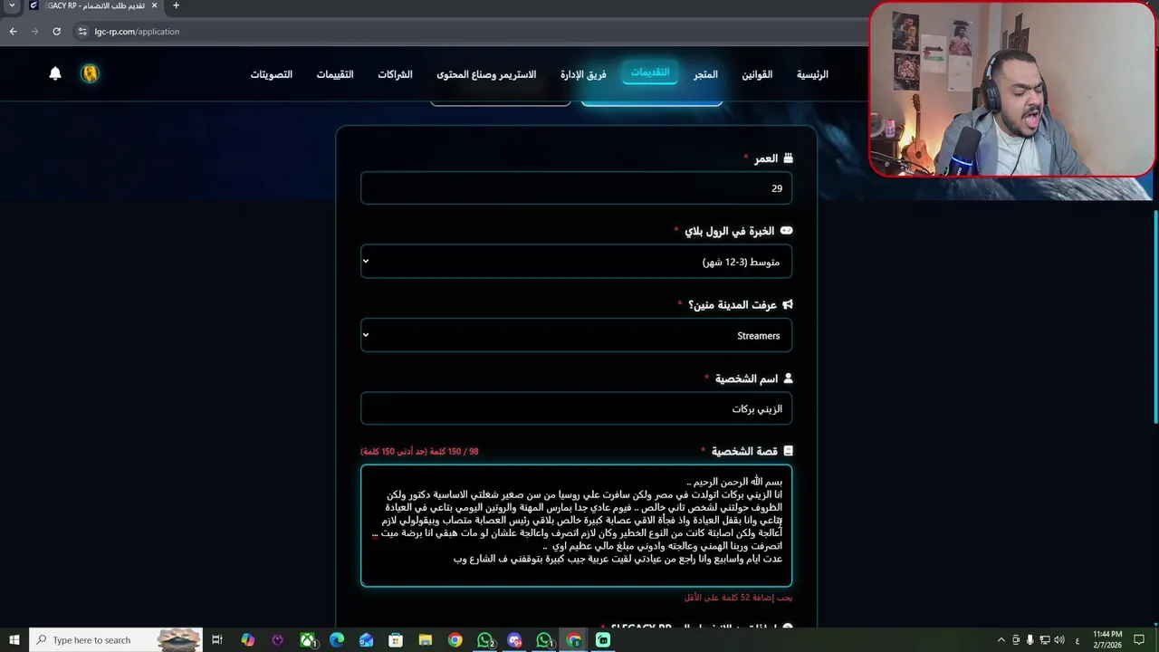The height and width of the screenshot is (652, 1159).
Task: Open the Xbox app on the taskbar
Action: pos(308,640)
